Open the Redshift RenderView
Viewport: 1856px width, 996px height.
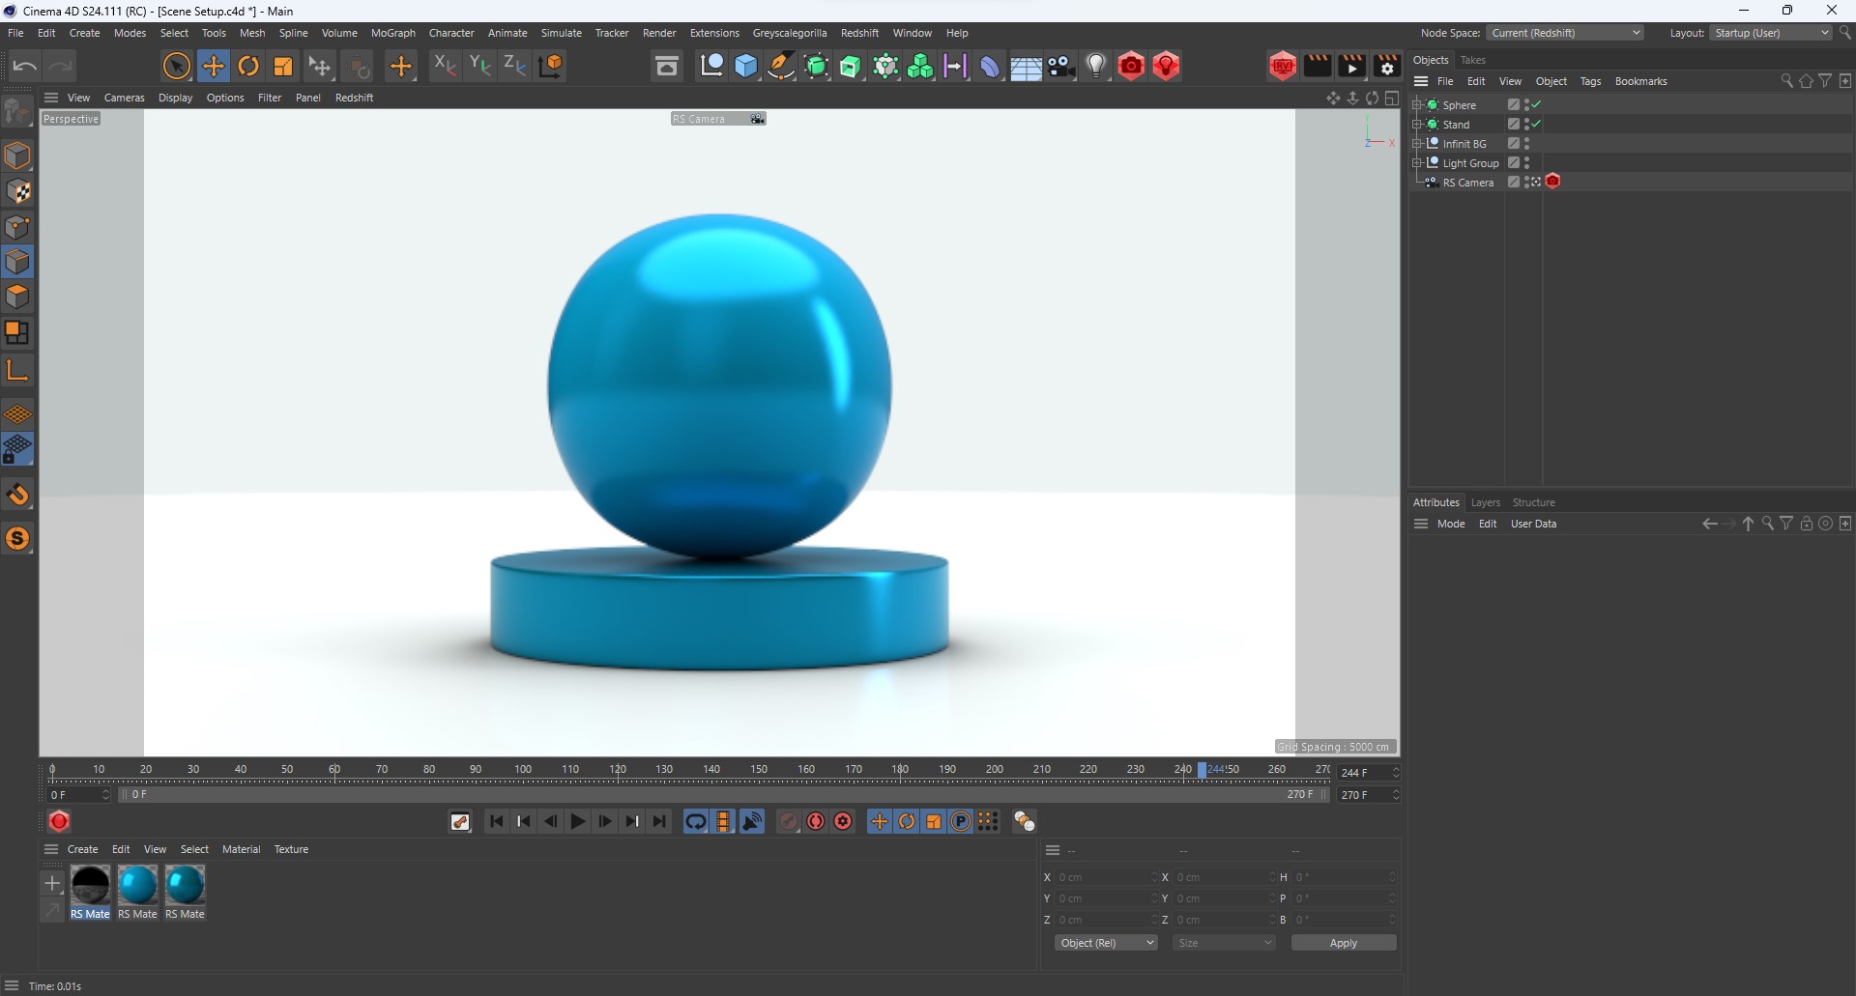[1283, 66]
